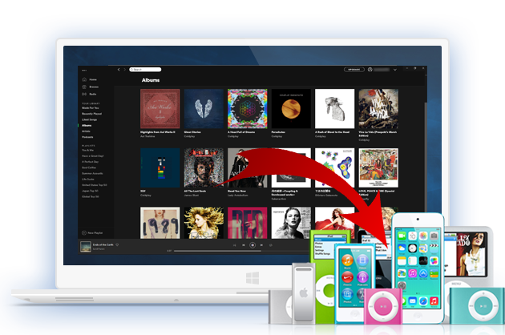Toggle repeat playback mode

[x=271, y=245]
